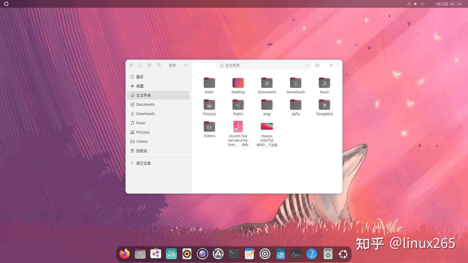Open the new tab icon on Files toolbar
The image size is (468, 263).
[x=317, y=65]
